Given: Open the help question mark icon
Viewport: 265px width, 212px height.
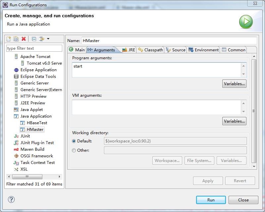Looking at the screenshot, I should (11, 199).
